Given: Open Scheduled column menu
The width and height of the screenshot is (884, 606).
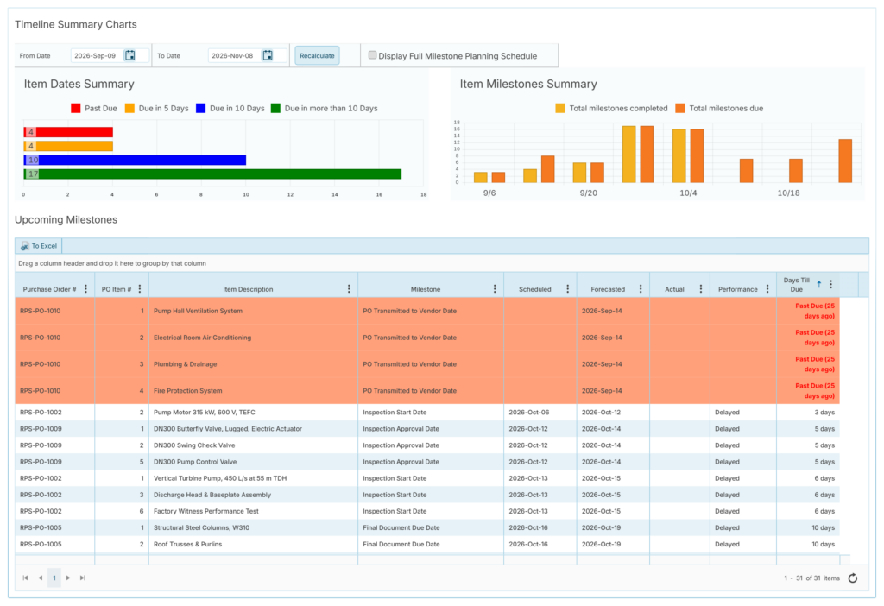Looking at the screenshot, I should tap(568, 288).
